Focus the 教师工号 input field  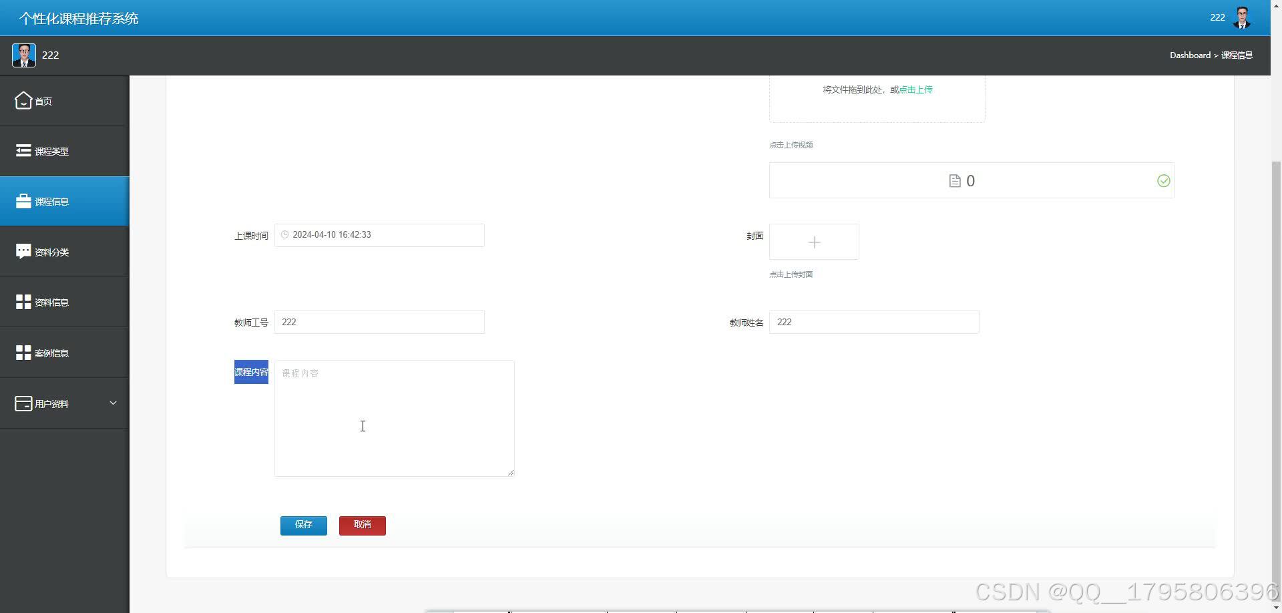click(379, 322)
